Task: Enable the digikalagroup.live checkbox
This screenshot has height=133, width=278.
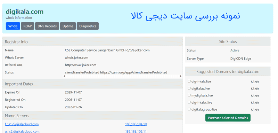Action: click(189, 109)
